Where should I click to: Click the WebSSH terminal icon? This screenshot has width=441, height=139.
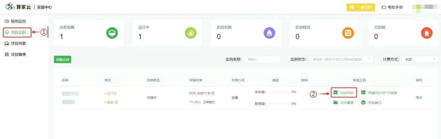tap(336, 93)
